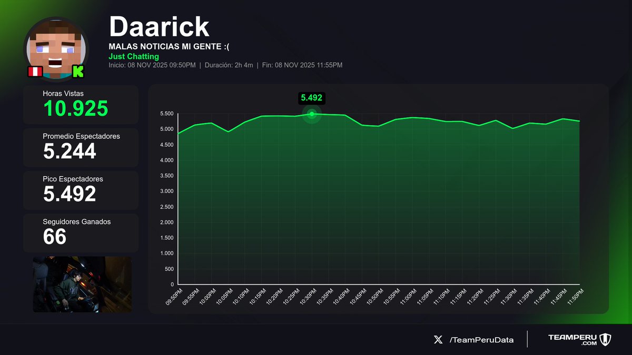Click the 10:10PM x-axis label
The height and width of the screenshot is (355, 632).
pyautogui.click(x=241, y=296)
